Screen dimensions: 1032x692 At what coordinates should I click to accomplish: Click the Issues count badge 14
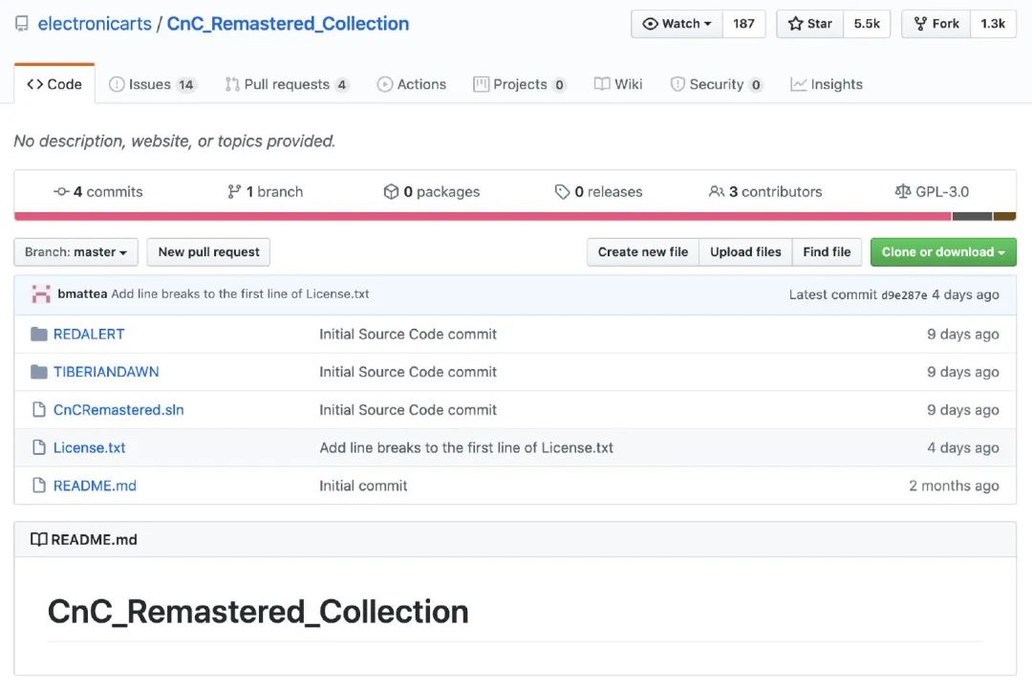[186, 85]
